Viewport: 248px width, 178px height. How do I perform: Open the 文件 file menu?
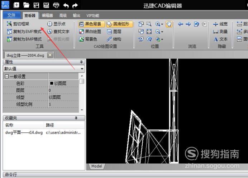coord(11,15)
